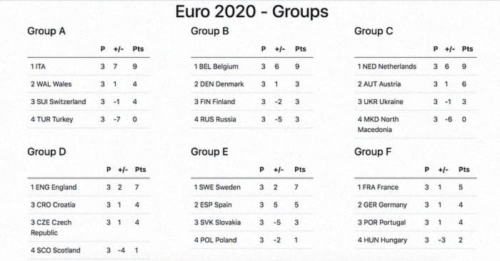Screen dimensions: 500x261
Task: Open the Group F heading
Action: click(x=373, y=151)
